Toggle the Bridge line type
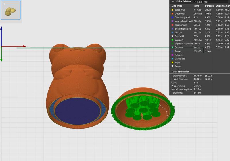Viewport: 230px width, 161px height. 178,32
